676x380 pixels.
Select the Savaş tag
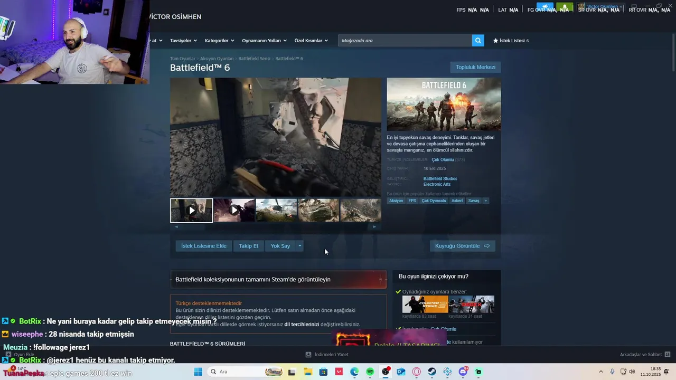coord(474,201)
